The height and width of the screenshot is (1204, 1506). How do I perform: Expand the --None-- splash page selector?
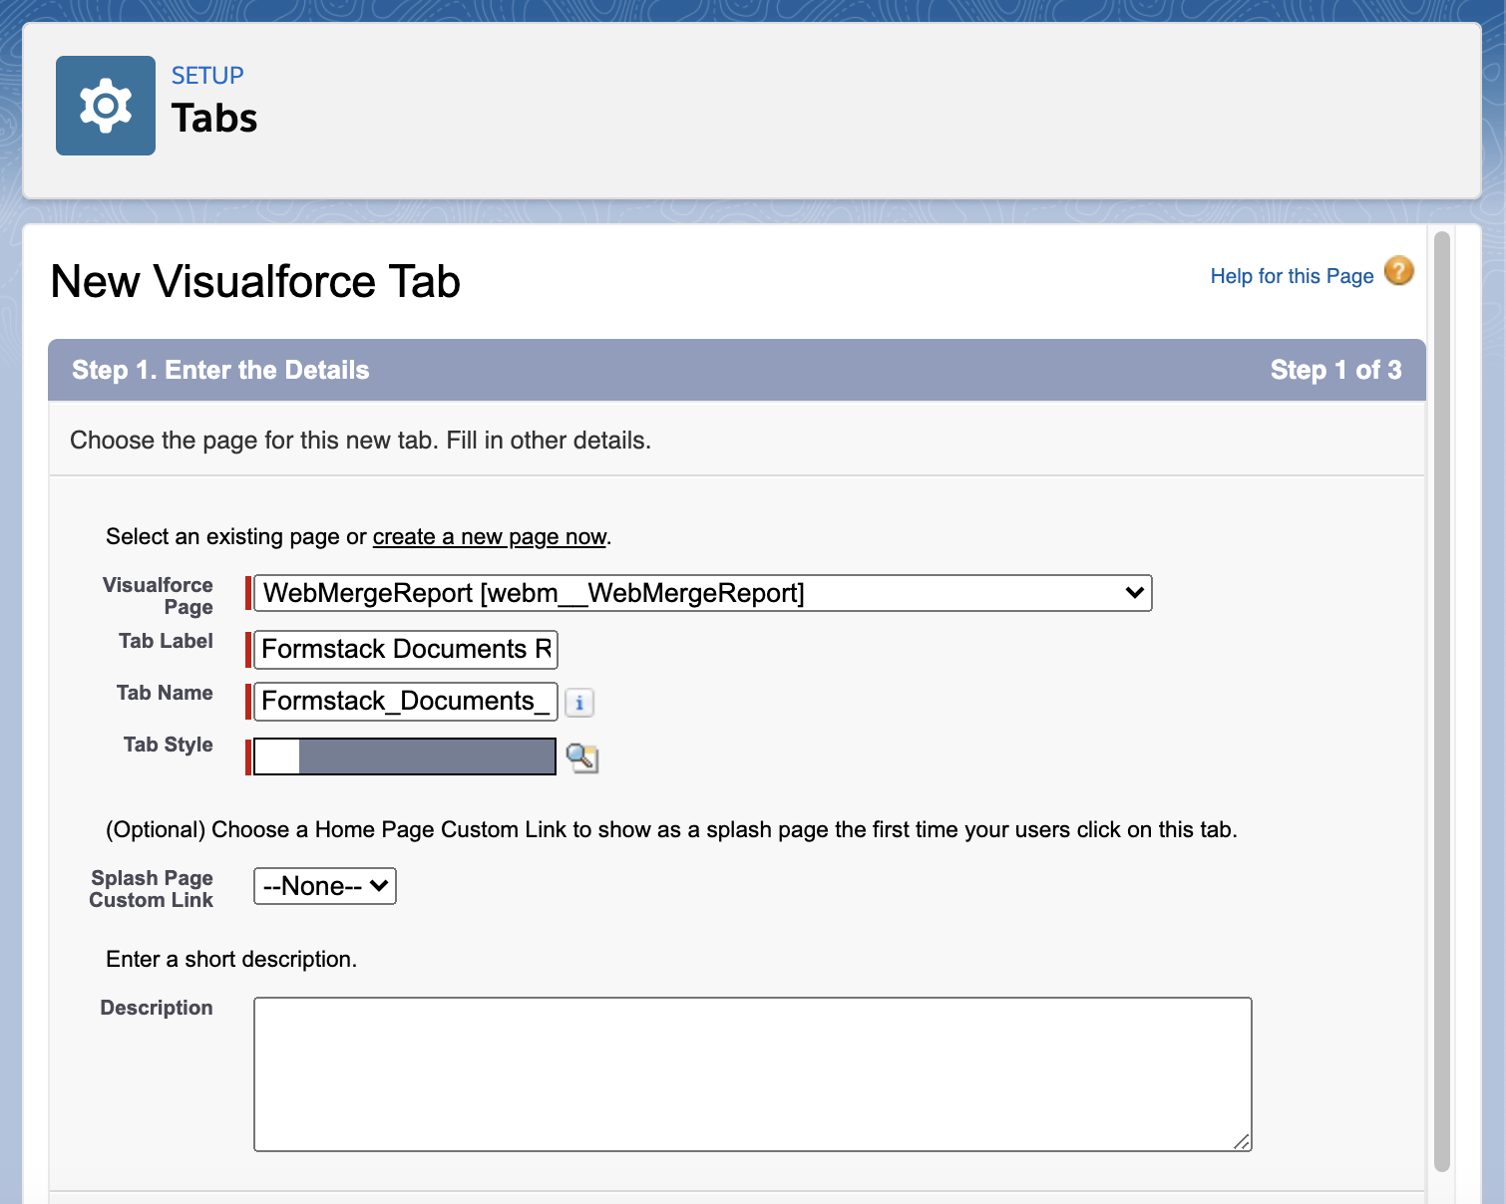click(324, 885)
